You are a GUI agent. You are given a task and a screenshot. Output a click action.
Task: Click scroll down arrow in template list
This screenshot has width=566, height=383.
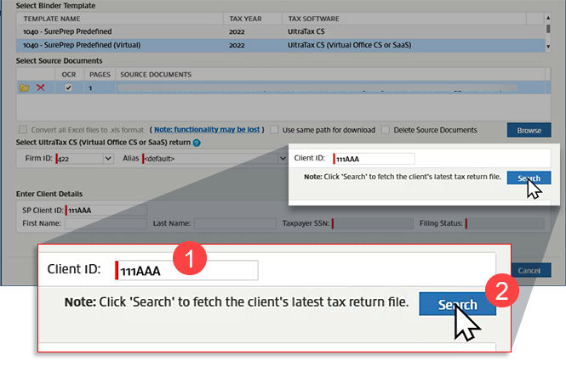(548, 47)
